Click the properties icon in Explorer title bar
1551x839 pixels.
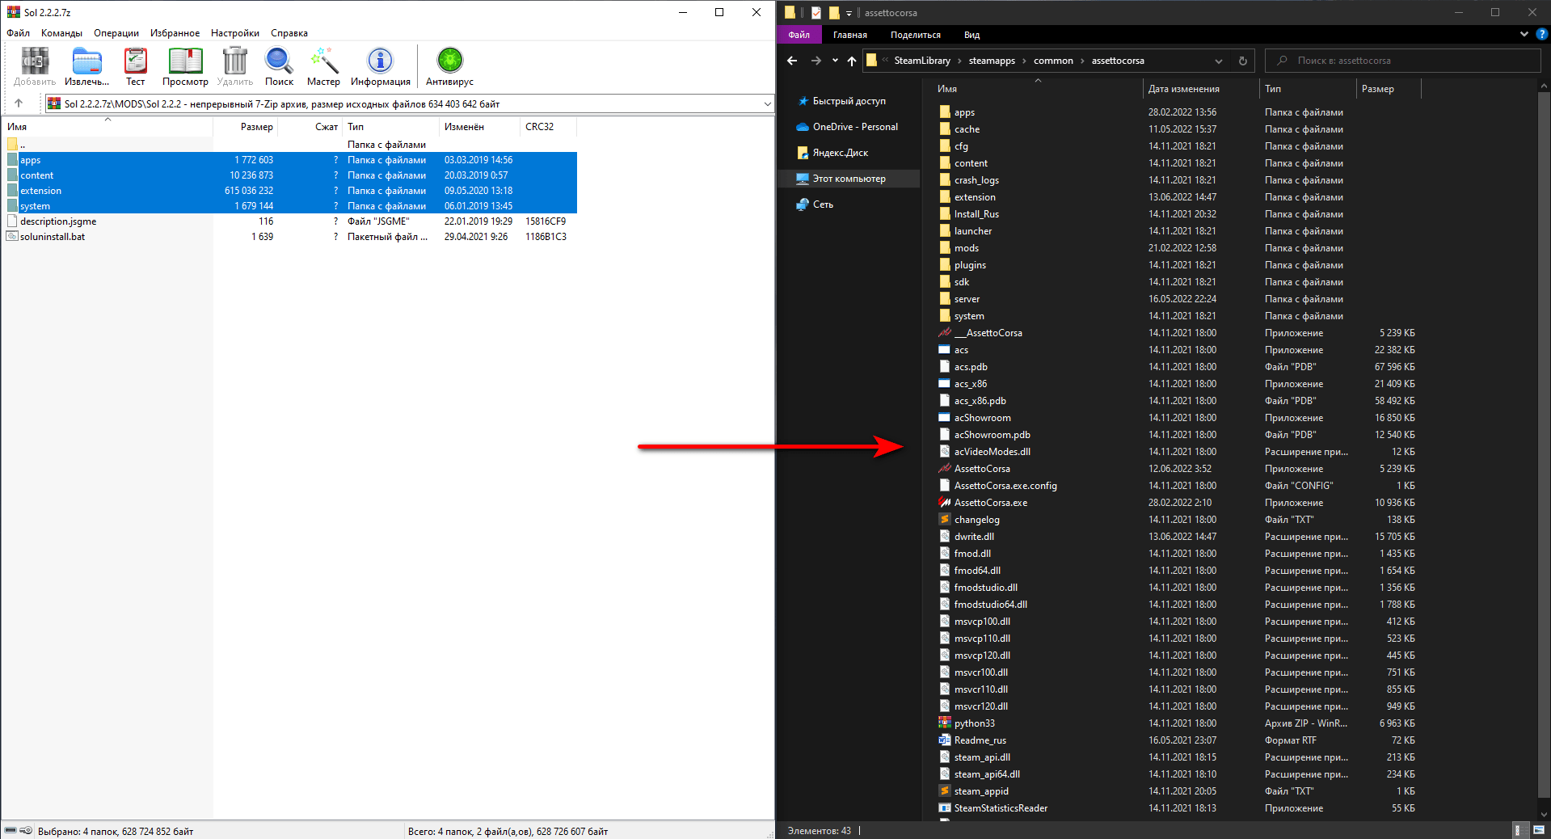point(816,12)
